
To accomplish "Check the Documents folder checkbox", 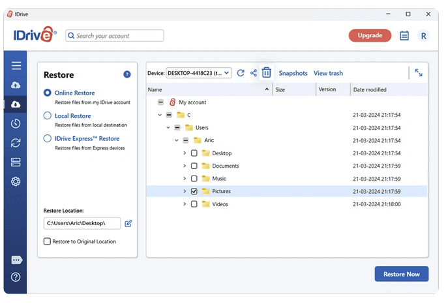I will coord(194,166).
